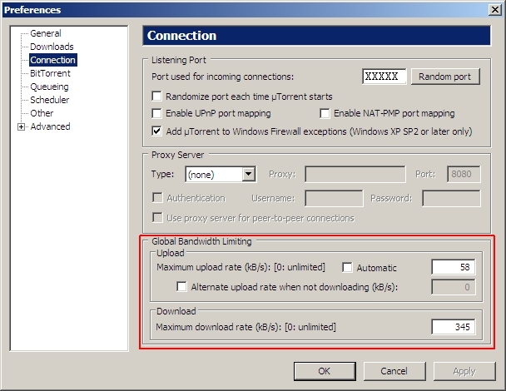Generate a Random port
The image size is (506, 391).
445,77
